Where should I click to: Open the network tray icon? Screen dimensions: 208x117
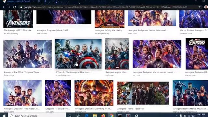click(x=189, y=116)
